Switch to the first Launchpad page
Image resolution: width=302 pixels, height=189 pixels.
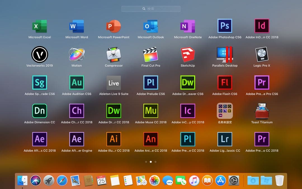pos(146,162)
